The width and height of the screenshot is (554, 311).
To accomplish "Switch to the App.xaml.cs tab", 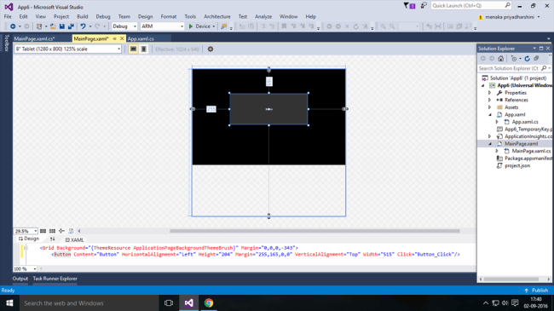I will (x=141, y=39).
